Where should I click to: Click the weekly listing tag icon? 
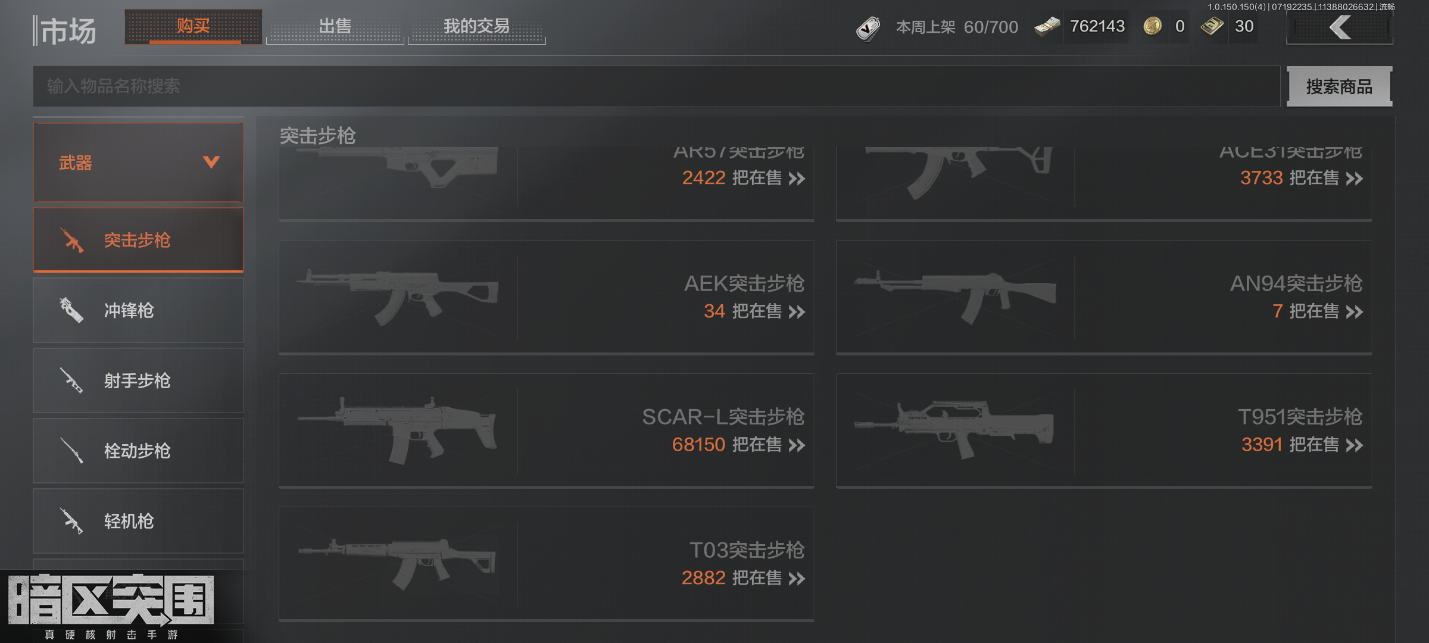[868, 28]
